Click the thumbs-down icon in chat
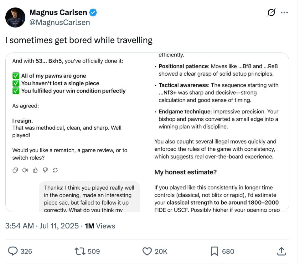 (45, 170)
